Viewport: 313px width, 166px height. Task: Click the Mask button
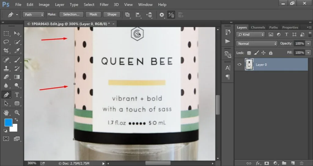coord(93,14)
